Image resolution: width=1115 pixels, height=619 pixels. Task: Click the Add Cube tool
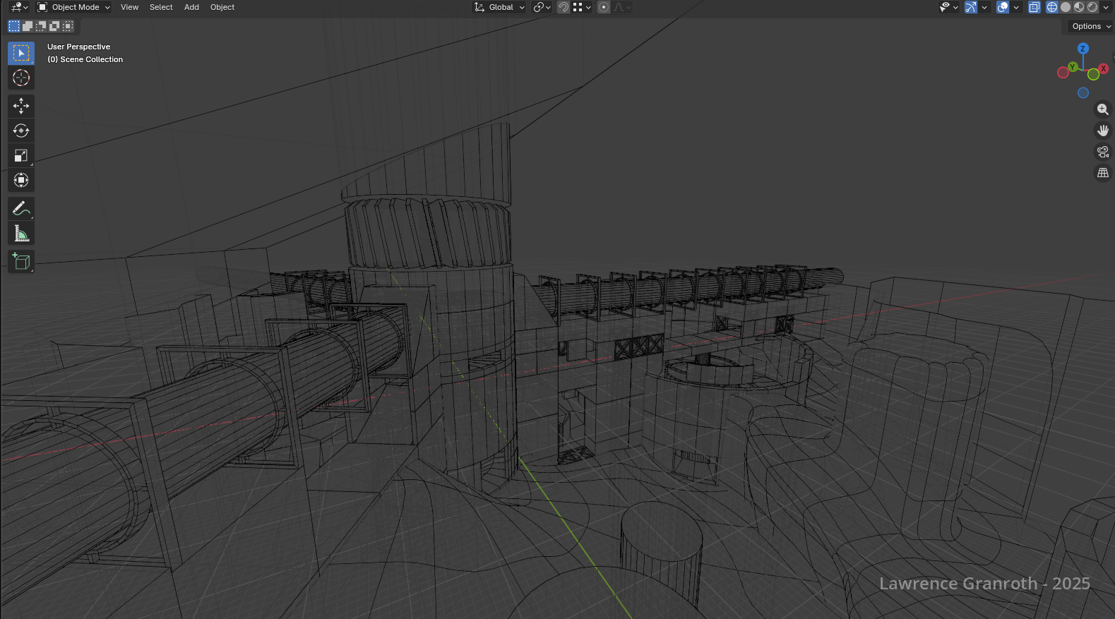pos(21,262)
